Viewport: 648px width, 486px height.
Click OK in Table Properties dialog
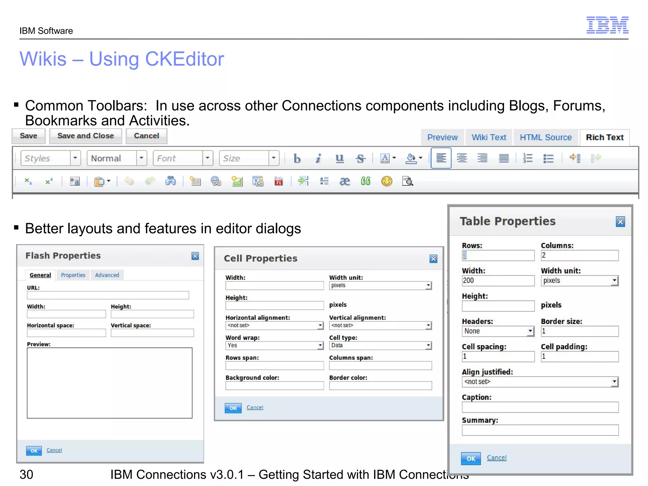[x=471, y=458]
